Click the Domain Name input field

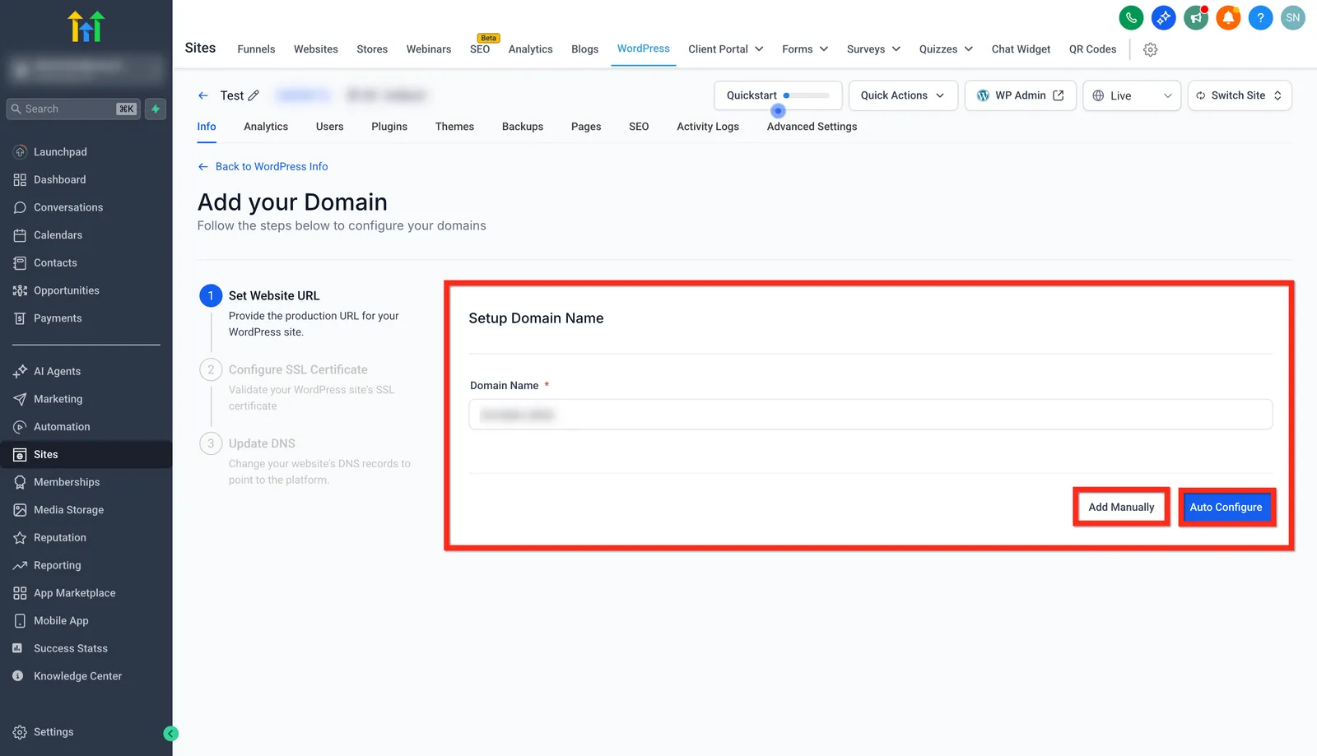click(x=870, y=415)
